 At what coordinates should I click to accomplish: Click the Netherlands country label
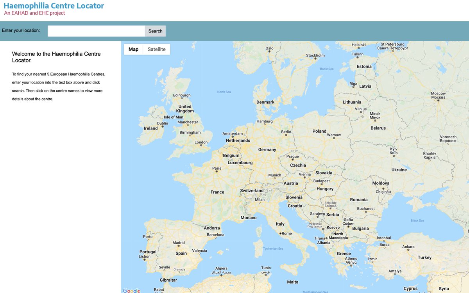pos(238,140)
